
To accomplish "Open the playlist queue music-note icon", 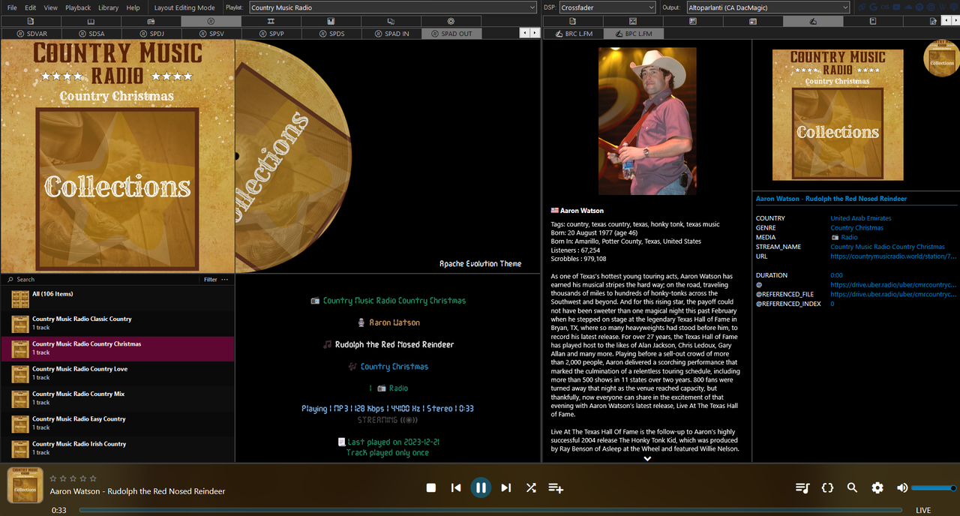I will pyautogui.click(x=802, y=487).
